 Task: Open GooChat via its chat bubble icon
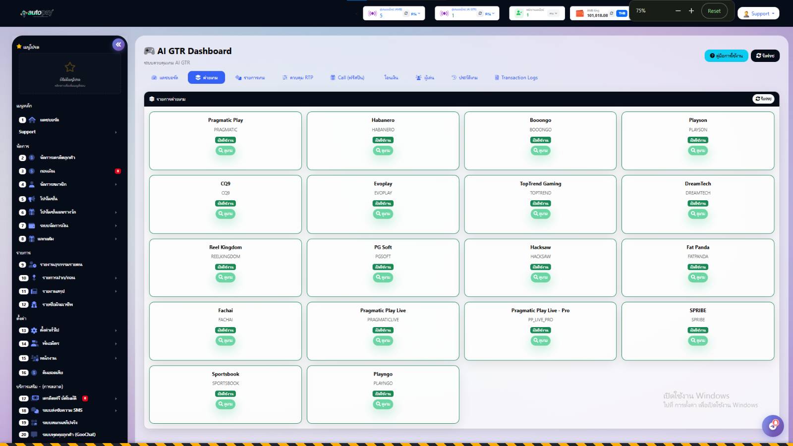(34, 435)
